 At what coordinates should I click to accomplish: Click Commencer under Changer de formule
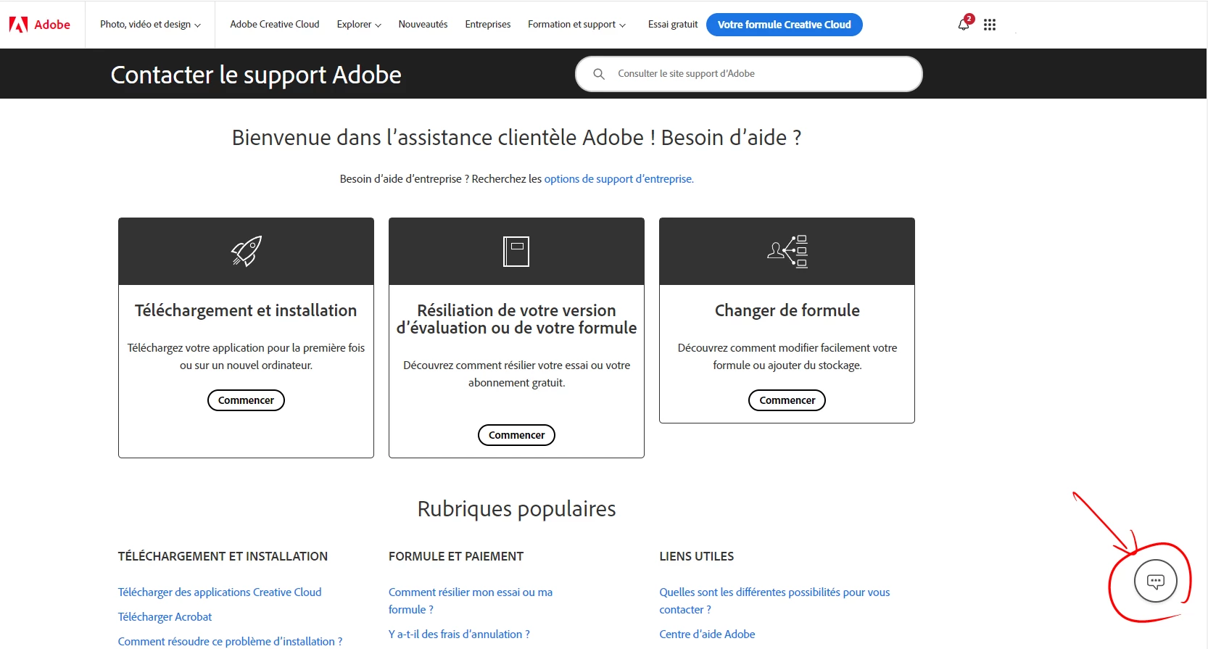click(787, 400)
